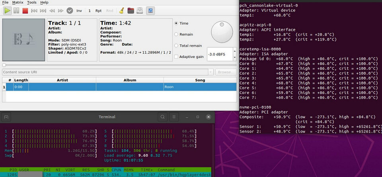
Task: Open the folder library icon in toolbar
Action: coord(131,11)
